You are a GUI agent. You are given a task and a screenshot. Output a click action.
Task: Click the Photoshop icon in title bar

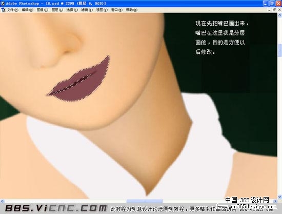coord(3,3)
